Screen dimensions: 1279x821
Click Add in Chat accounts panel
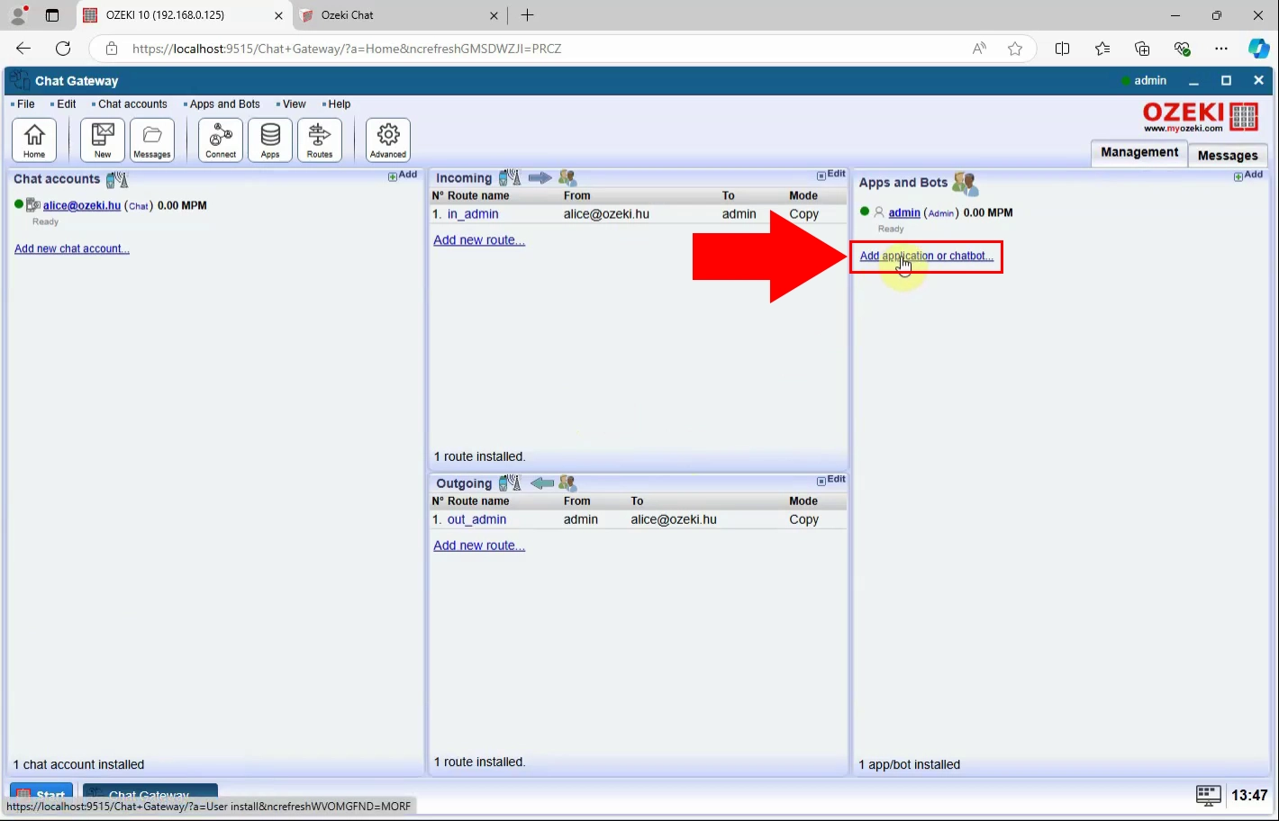pyautogui.click(x=403, y=176)
